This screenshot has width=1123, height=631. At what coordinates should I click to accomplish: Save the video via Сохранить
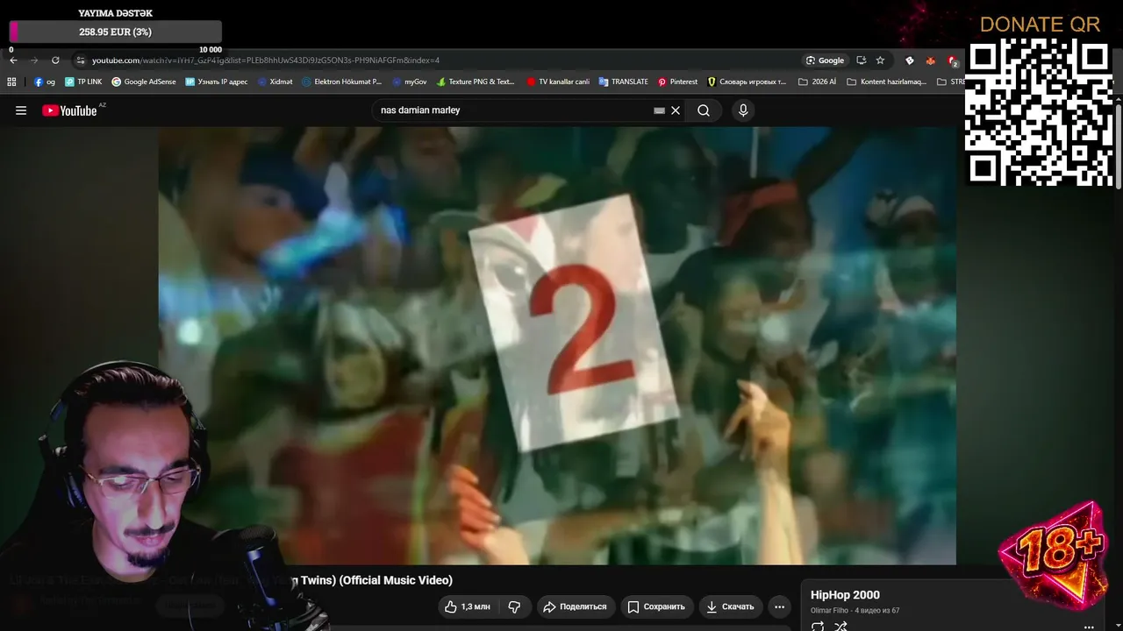[656, 606]
